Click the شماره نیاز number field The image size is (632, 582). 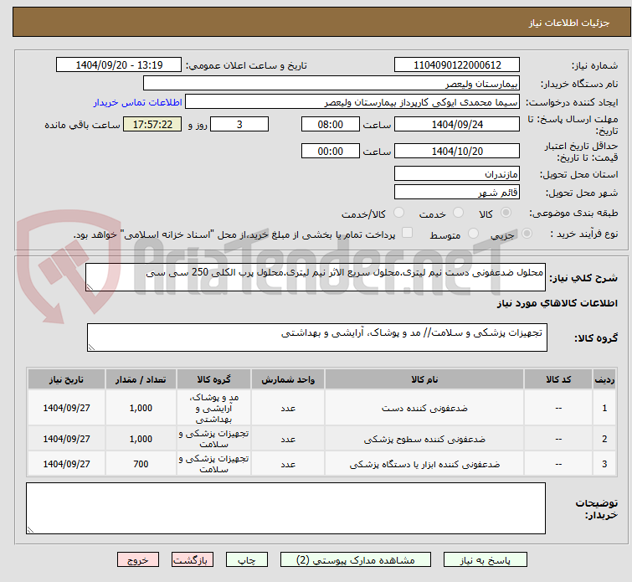tap(457, 65)
